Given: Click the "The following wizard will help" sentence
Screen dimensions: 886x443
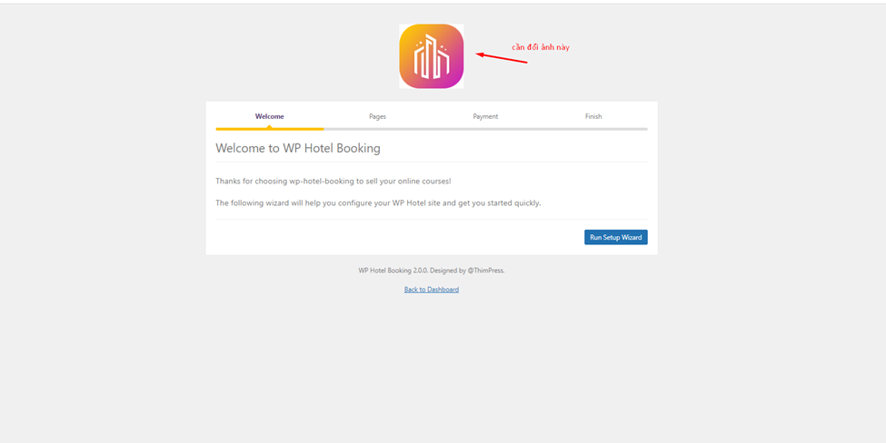Looking at the screenshot, I should (x=378, y=202).
